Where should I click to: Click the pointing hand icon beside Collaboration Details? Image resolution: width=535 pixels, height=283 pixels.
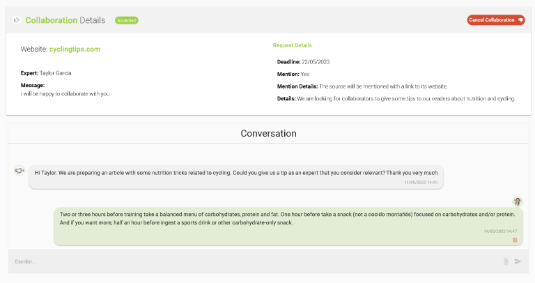(17, 20)
